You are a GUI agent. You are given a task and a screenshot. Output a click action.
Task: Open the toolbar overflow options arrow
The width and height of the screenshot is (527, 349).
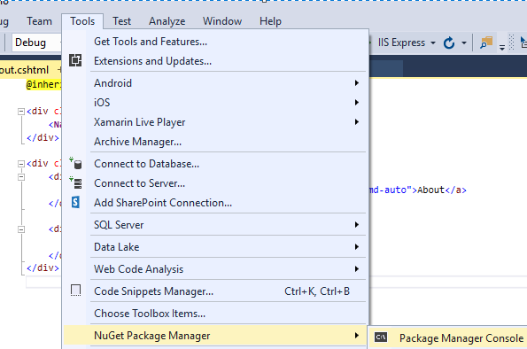(x=502, y=47)
